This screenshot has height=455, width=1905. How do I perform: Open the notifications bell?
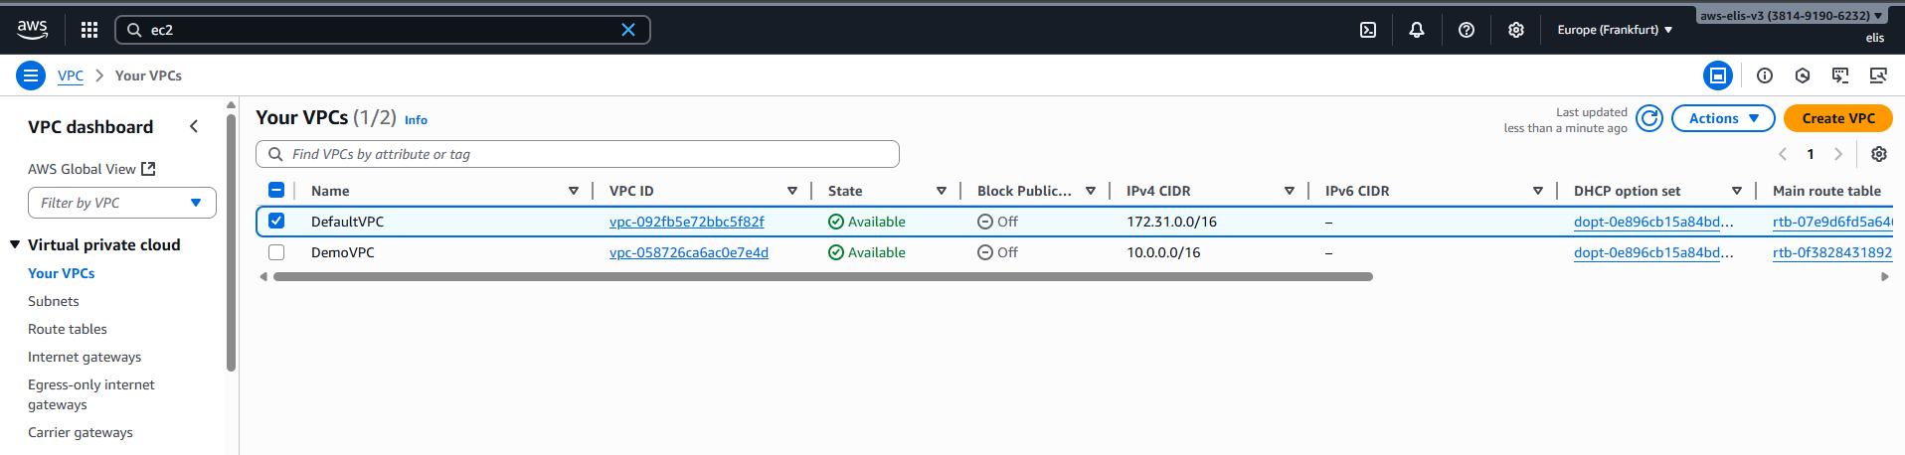[x=1417, y=30]
